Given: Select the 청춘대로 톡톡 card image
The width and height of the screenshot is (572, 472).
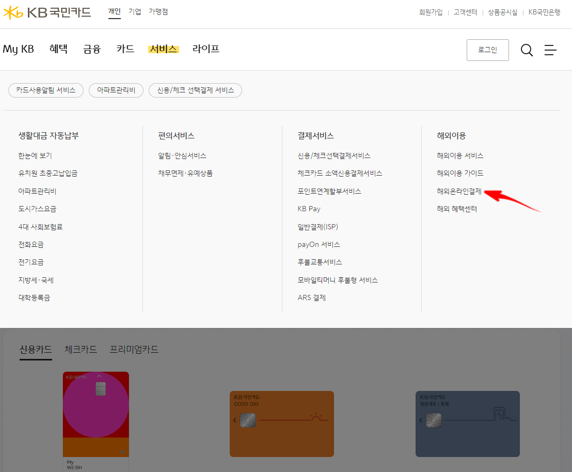Looking at the screenshot, I should [467, 424].
